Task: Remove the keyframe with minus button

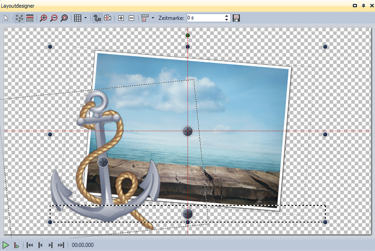Action: 131,18
